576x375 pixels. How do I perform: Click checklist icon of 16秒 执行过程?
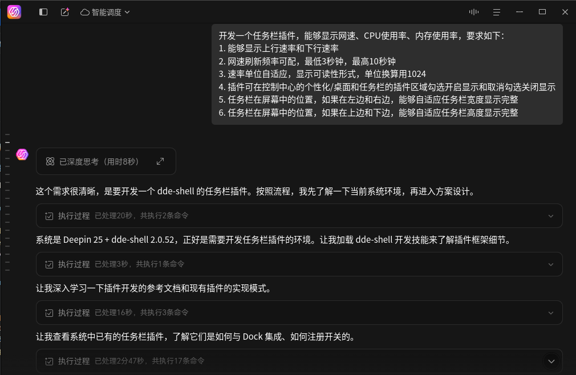[x=49, y=313]
